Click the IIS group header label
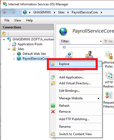This screenshot has width=114, height=140. tap(64, 47)
